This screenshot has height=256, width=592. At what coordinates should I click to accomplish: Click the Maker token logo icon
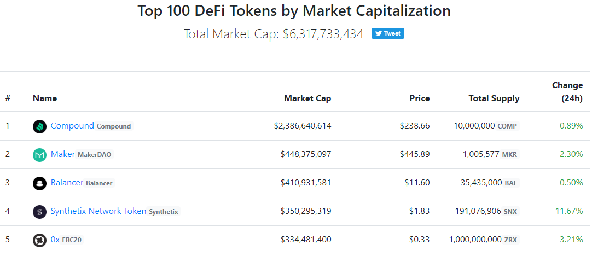(39, 155)
